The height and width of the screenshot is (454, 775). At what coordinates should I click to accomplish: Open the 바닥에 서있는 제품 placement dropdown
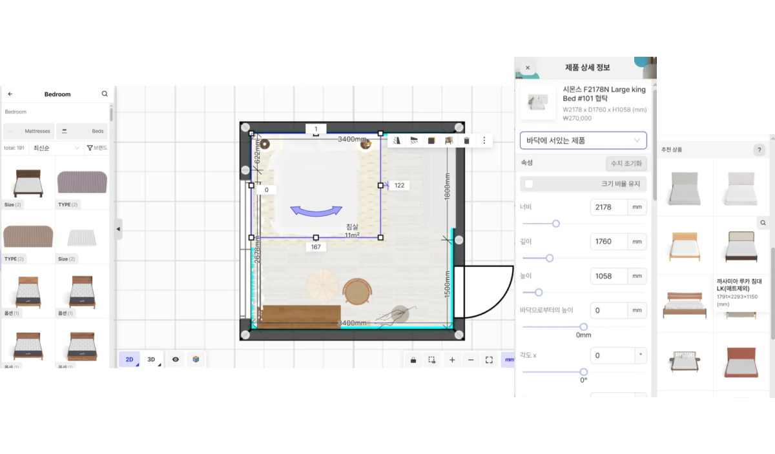[583, 140]
